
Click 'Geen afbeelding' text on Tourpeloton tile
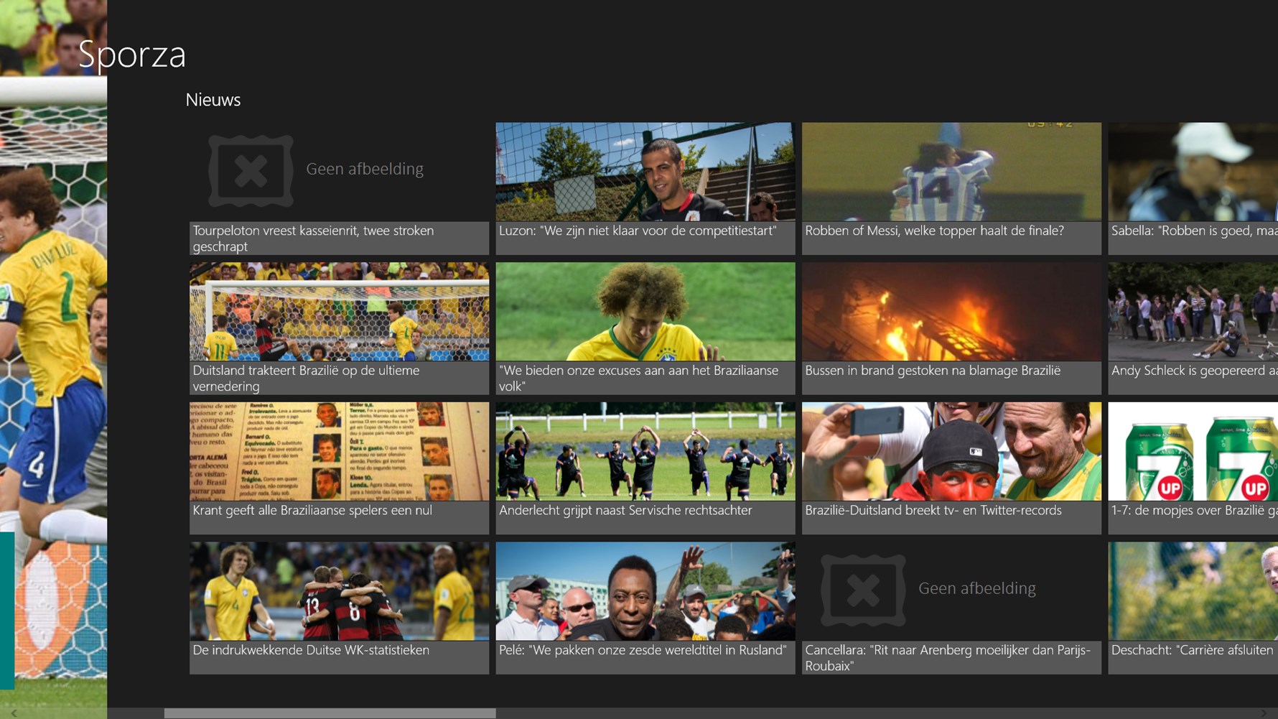pyautogui.click(x=365, y=169)
